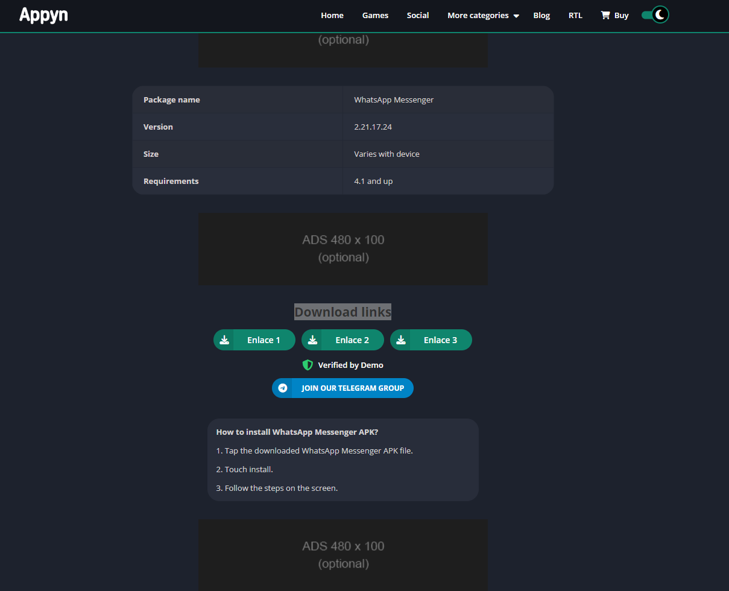Click the version number 2.21.17.24
Screen dimensions: 729x591
point(373,127)
